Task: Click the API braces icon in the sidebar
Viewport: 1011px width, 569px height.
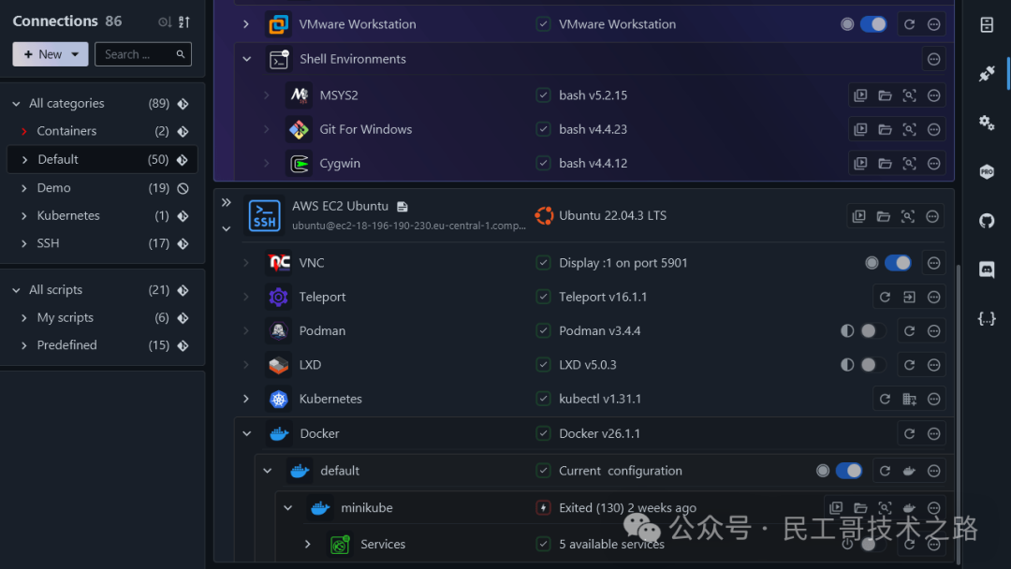Action: (987, 318)
